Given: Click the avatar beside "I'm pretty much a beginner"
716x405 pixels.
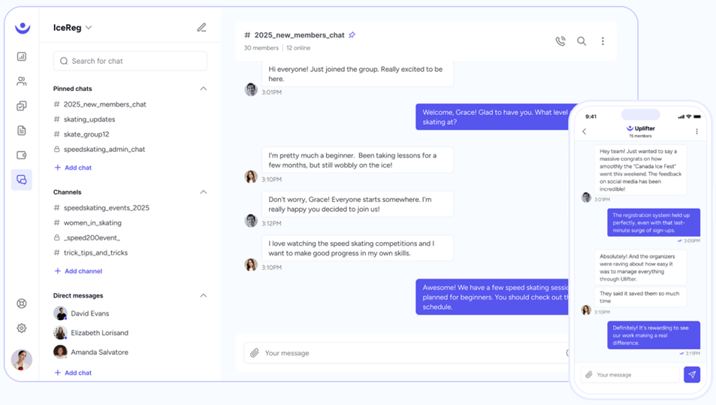Looking at the screenshot, I should coord(251,177).
